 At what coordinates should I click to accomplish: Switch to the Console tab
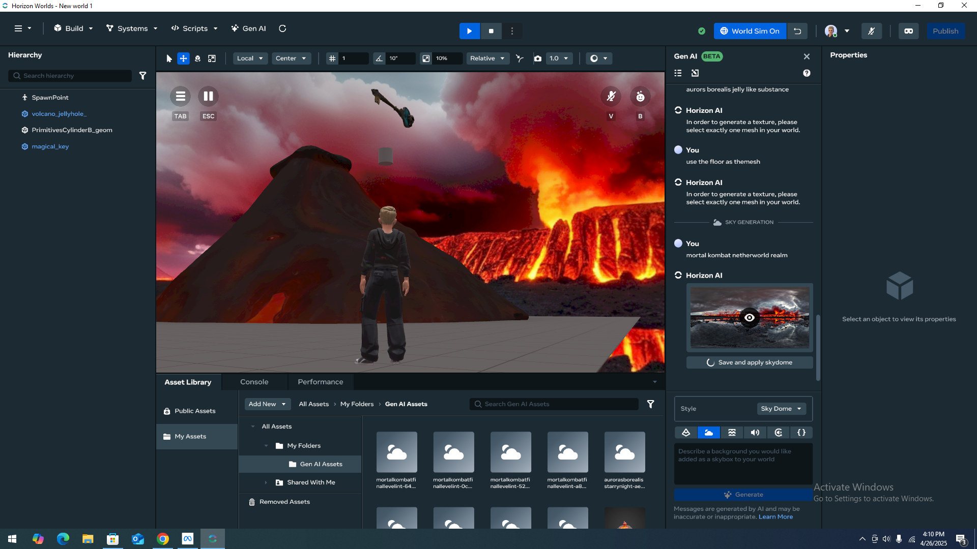[254, 382]
